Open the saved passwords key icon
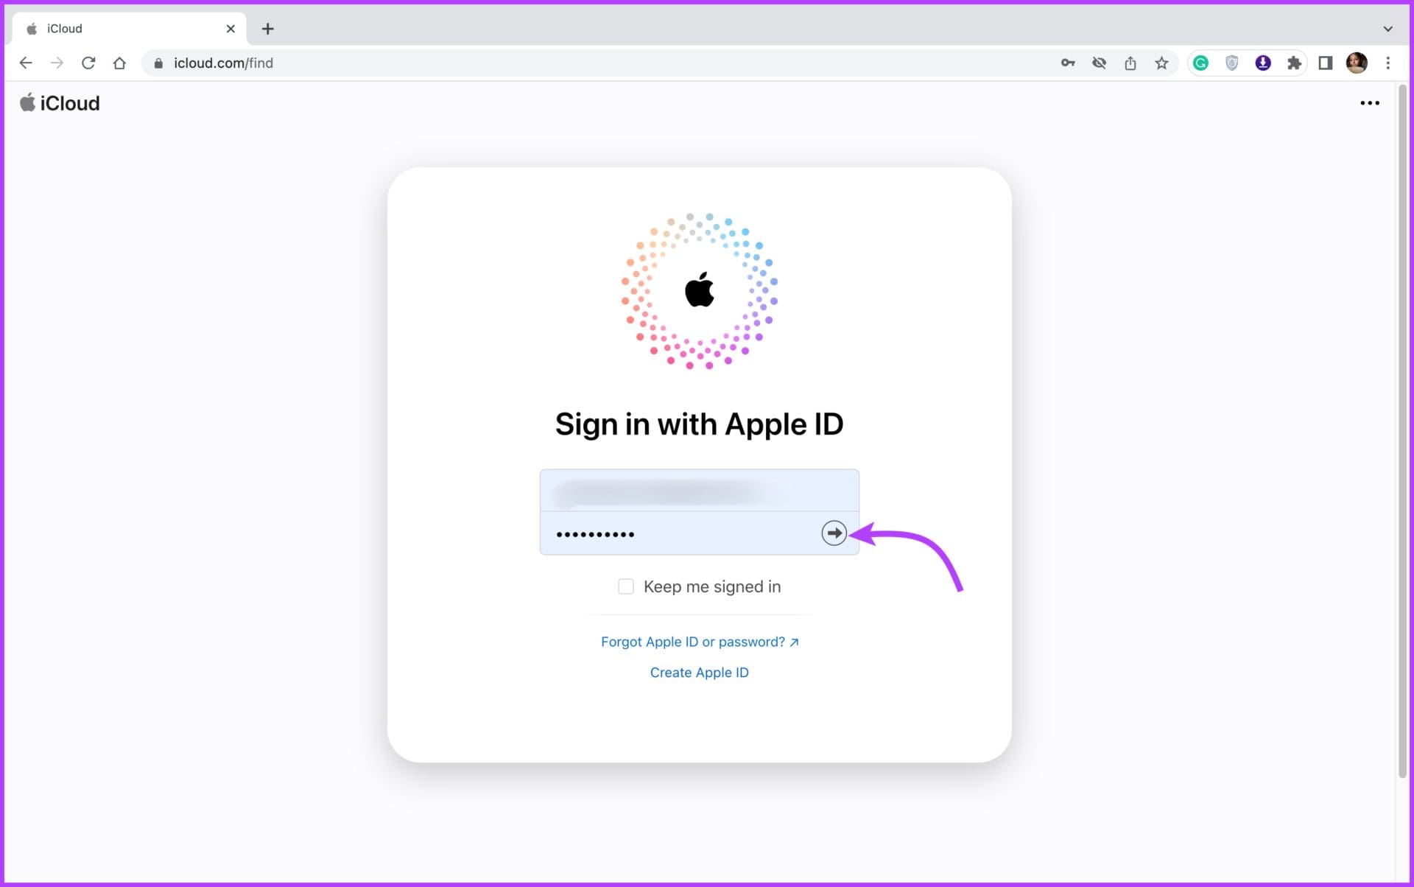The height and width of the screenshot is (887, 1414). 1068,63
